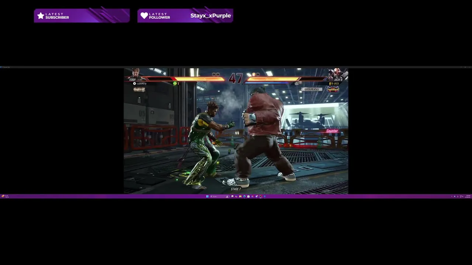The height and width of the screenshot is (265, 472).
Task: Click the volume icon in system tray
Action: coord(462,197)
